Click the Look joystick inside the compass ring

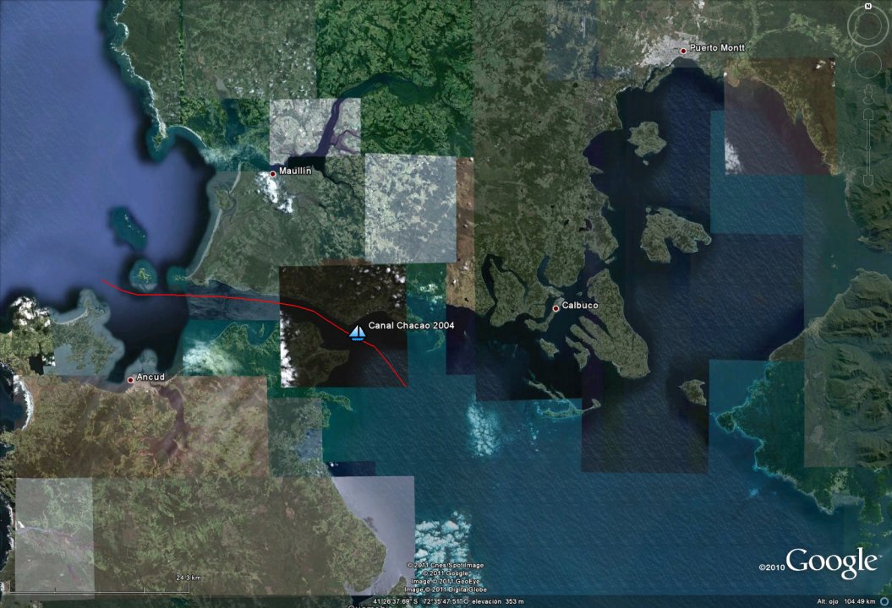[868, 26]
